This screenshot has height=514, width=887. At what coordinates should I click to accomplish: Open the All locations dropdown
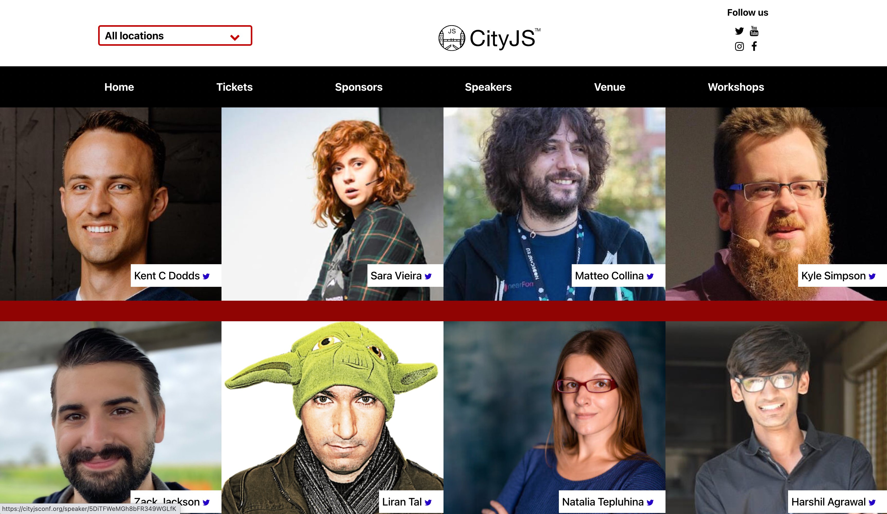point(175,35)
